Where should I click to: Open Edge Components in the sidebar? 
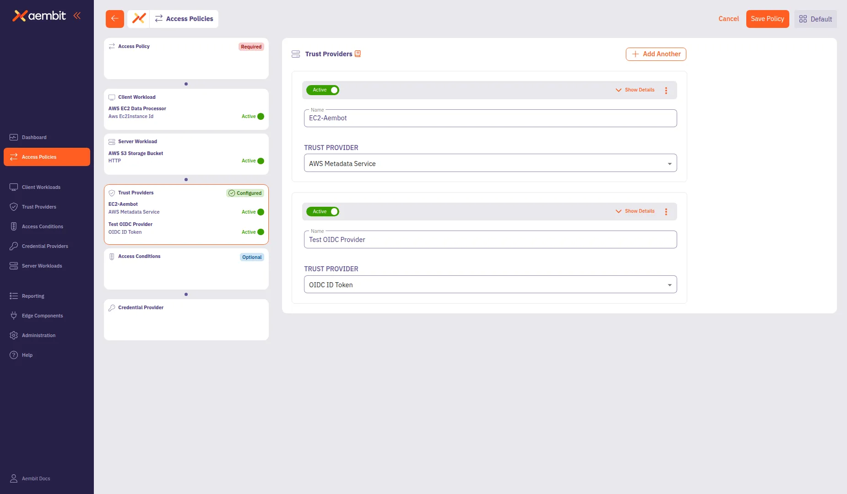point(42,316)
